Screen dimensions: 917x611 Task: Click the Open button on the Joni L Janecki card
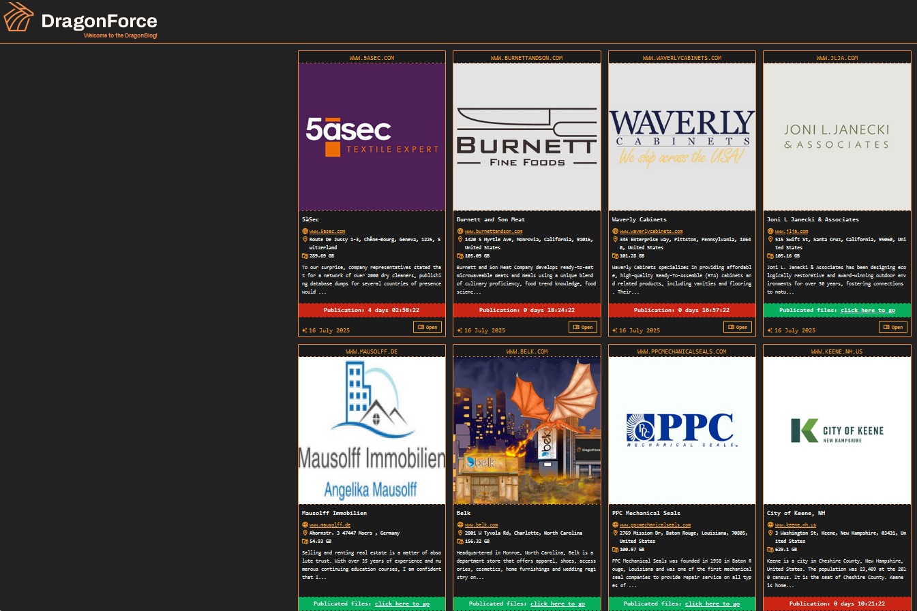click(893, 327)
